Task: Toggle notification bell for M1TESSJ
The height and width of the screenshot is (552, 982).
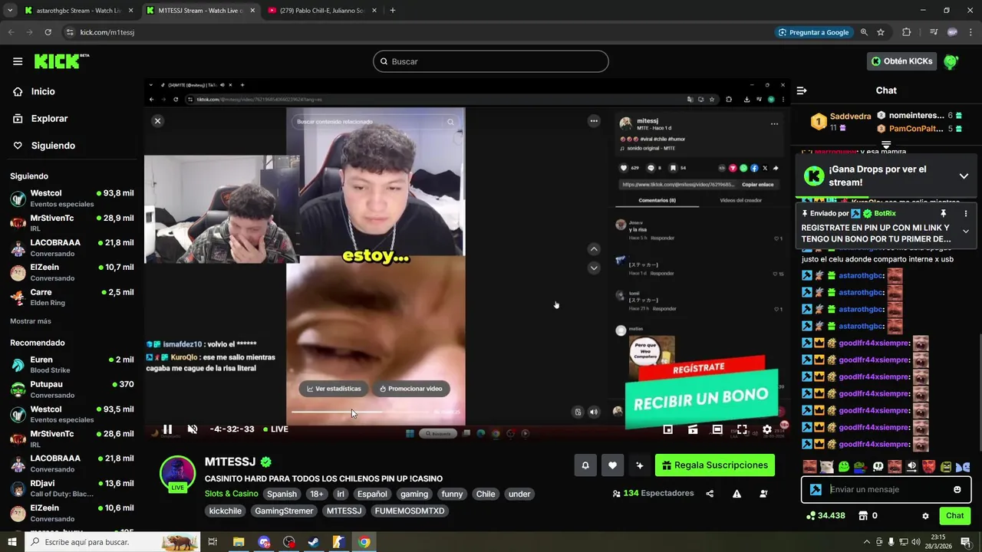Action: [585, 465]
